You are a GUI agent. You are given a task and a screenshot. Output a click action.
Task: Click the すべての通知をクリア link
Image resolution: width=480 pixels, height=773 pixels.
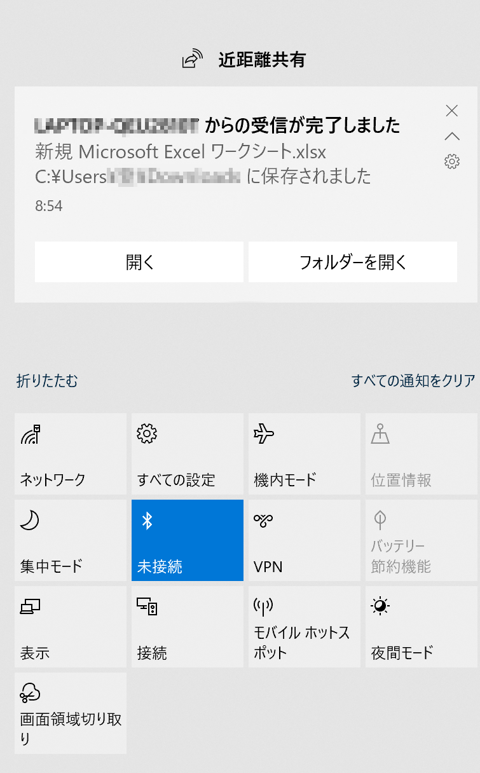pos(413,381)
